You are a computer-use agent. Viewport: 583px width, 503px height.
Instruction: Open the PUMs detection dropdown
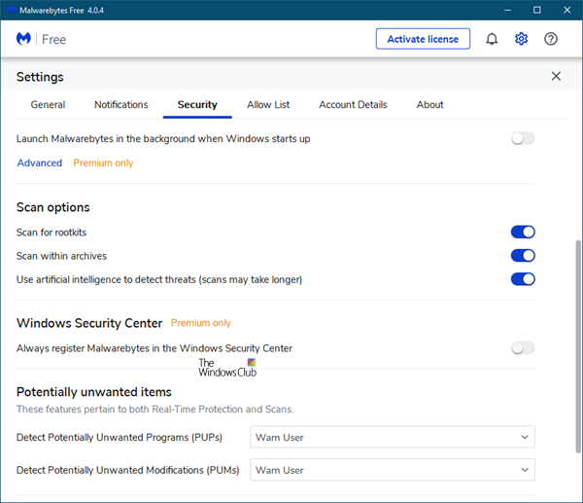(x=393, y=470)
